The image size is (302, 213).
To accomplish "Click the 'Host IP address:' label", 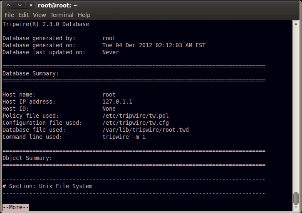I will click(29, 102).
